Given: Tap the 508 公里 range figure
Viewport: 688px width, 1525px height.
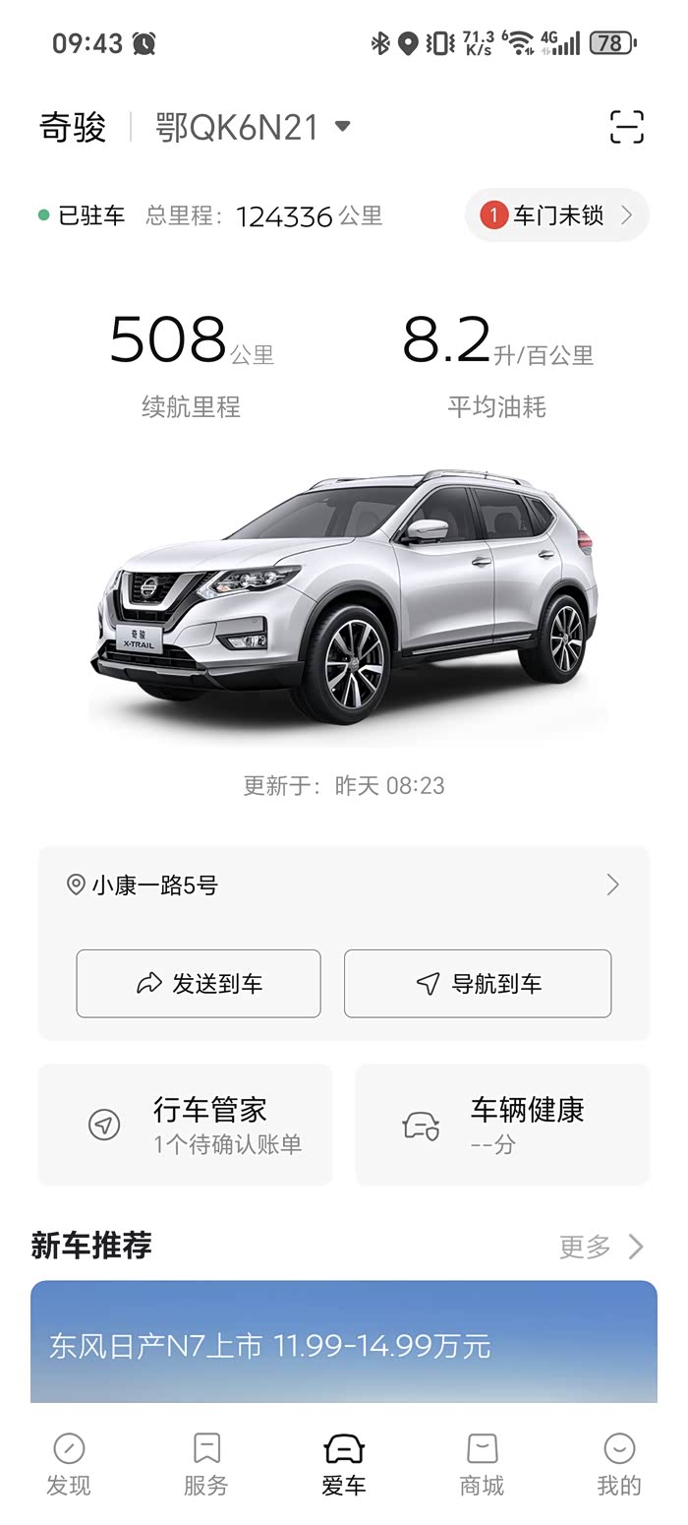Looking at the screenshot, I should [x=192, y=340].
